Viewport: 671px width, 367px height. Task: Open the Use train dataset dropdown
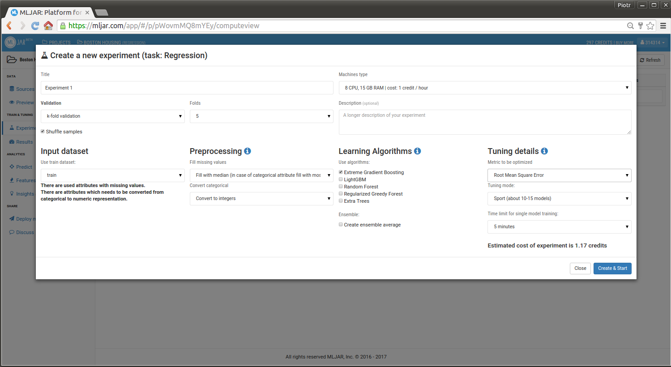tap(112, 175)
